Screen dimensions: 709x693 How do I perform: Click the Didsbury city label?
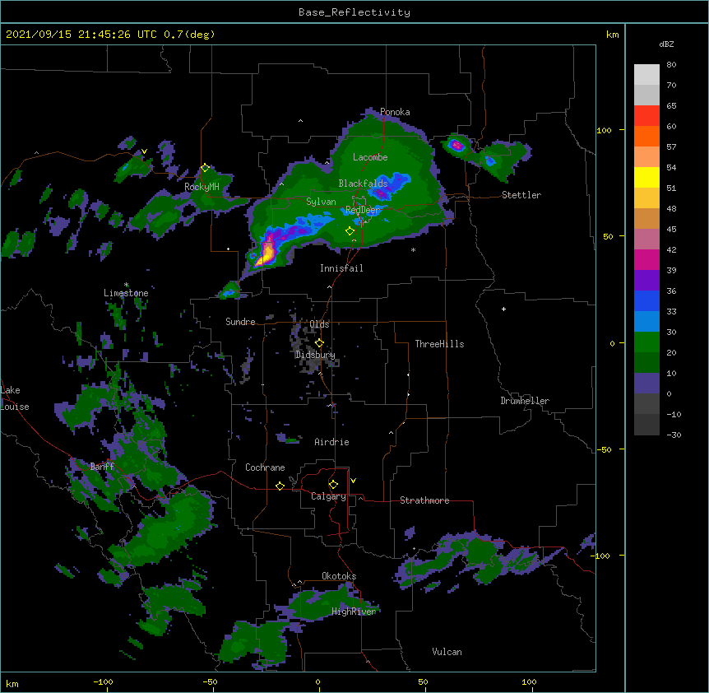click(315, 355)
